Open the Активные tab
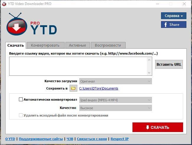The image size is (192, 145). [x=78, y=45]
